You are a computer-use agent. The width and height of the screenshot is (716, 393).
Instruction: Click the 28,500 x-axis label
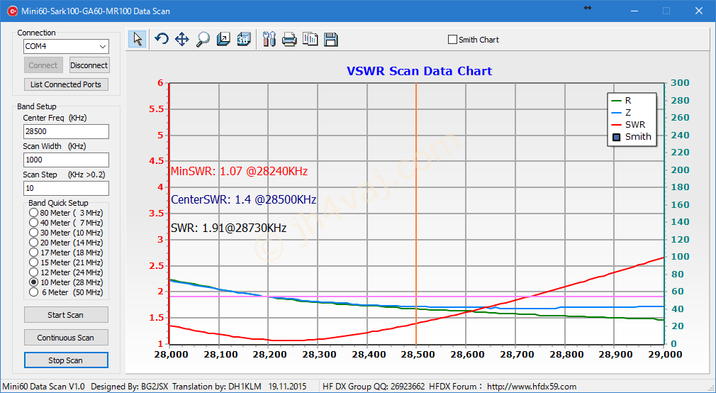coord(416,354)
